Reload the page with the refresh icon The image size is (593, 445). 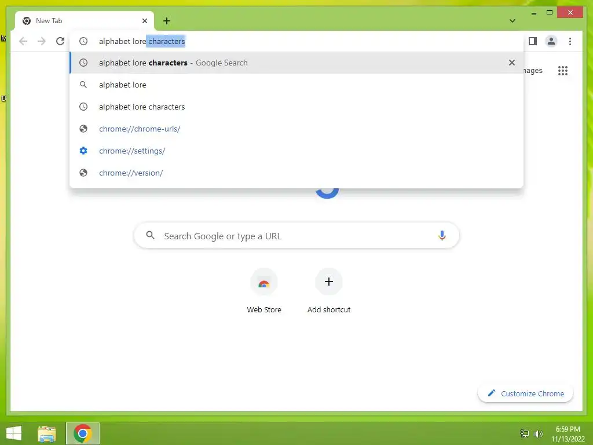click(x=60, y=41)
